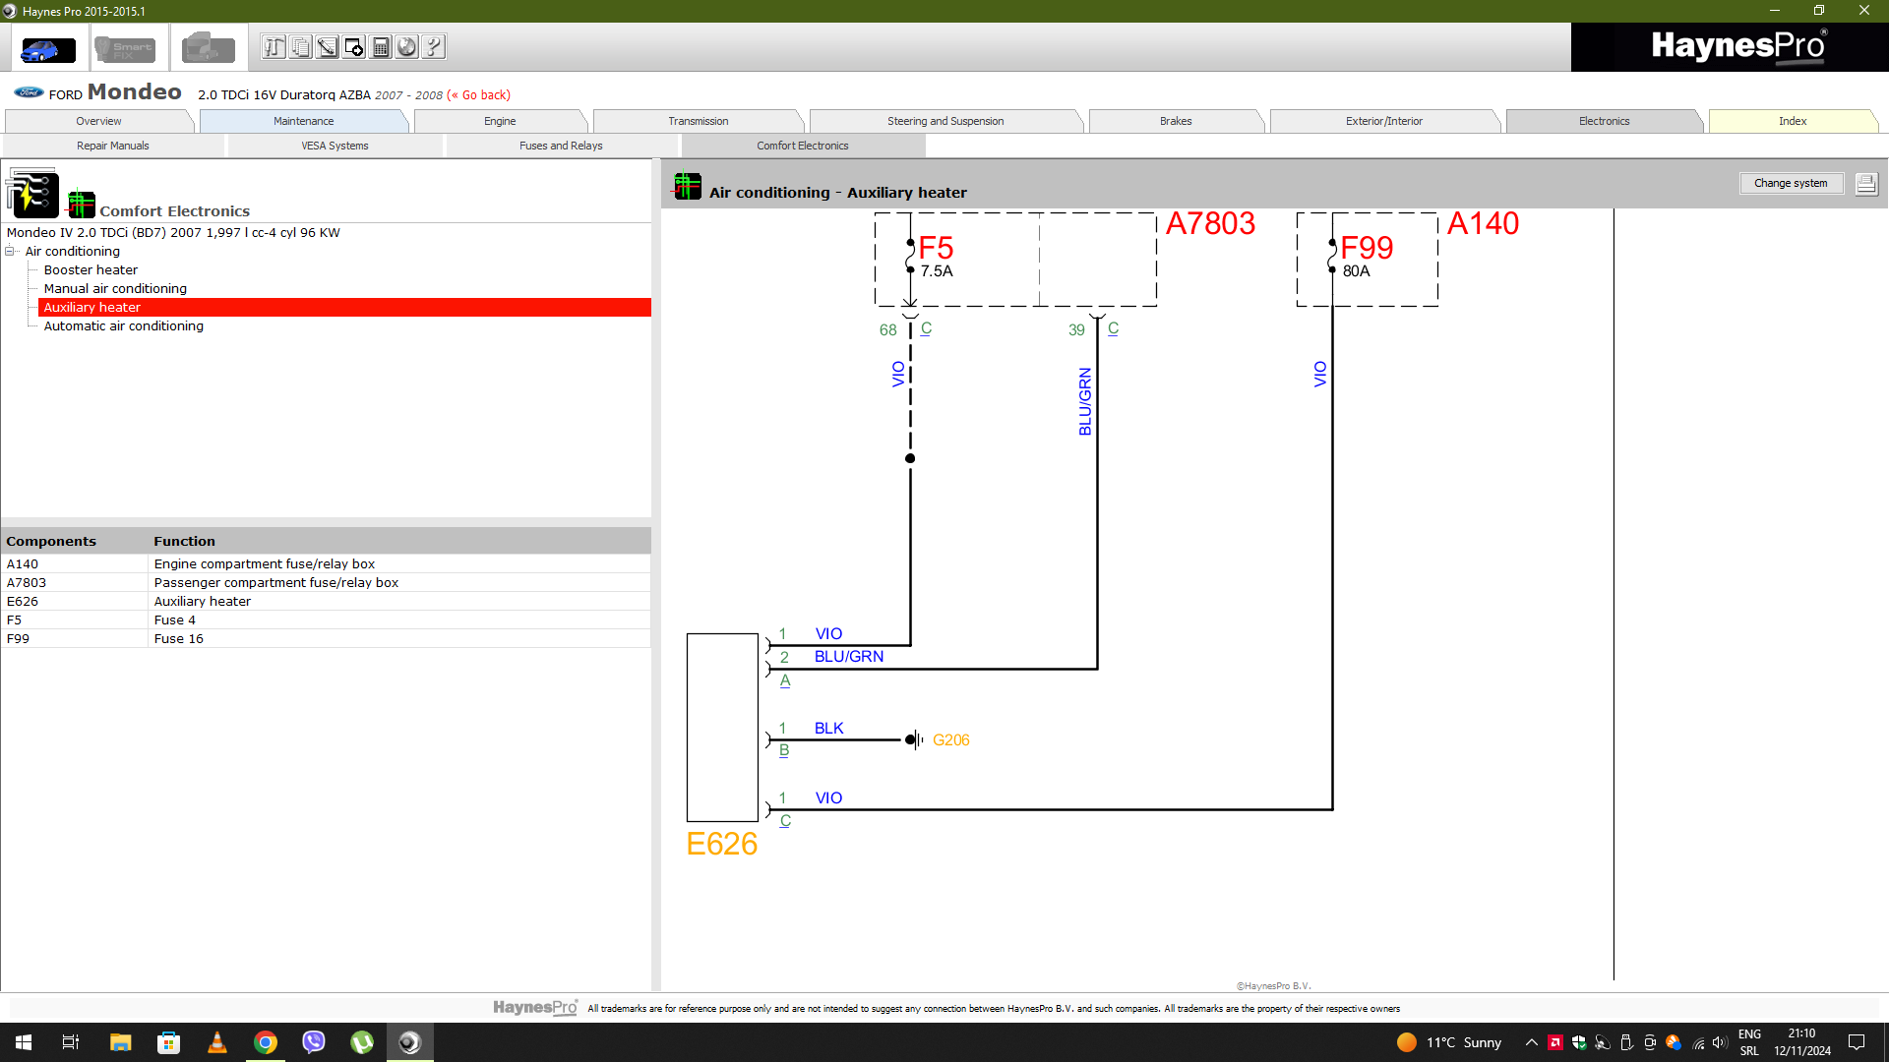Switch to the Engine tab
The height and width of the screenshot is (1062, 1889).
coord(500,121)
